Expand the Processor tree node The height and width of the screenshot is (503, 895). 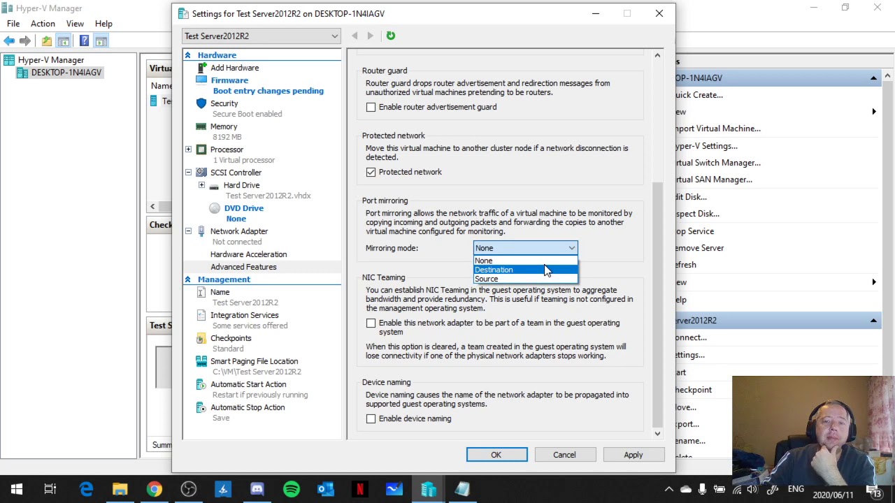188,150
